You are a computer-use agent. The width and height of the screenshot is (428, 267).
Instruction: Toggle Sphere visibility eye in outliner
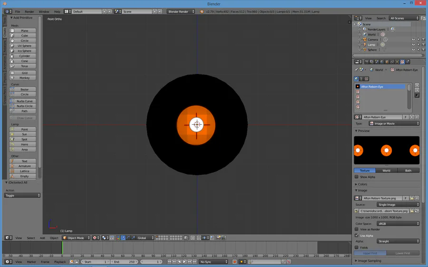413,50
